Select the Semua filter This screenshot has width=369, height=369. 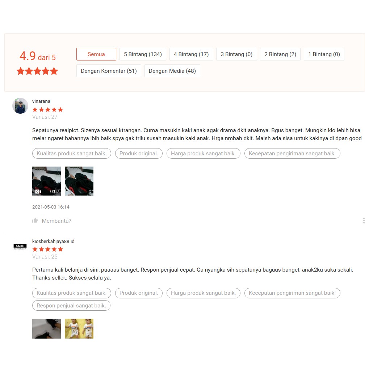click(96, 54)
